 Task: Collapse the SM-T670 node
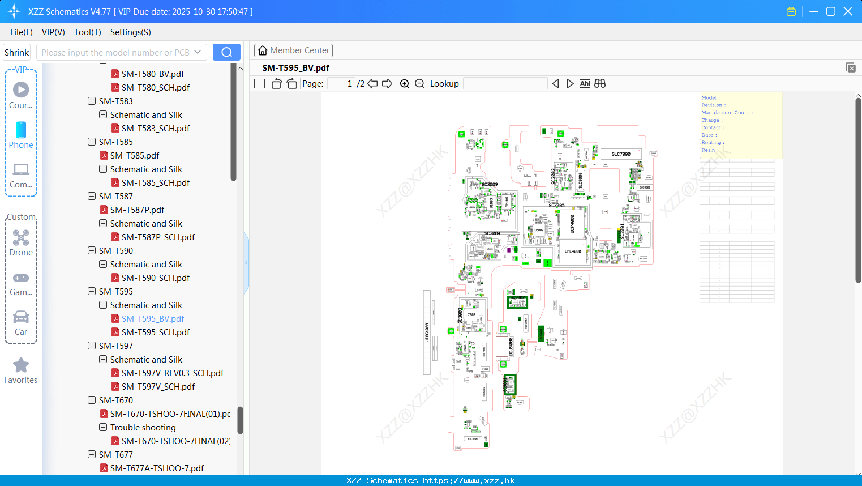tap(92, 400)
